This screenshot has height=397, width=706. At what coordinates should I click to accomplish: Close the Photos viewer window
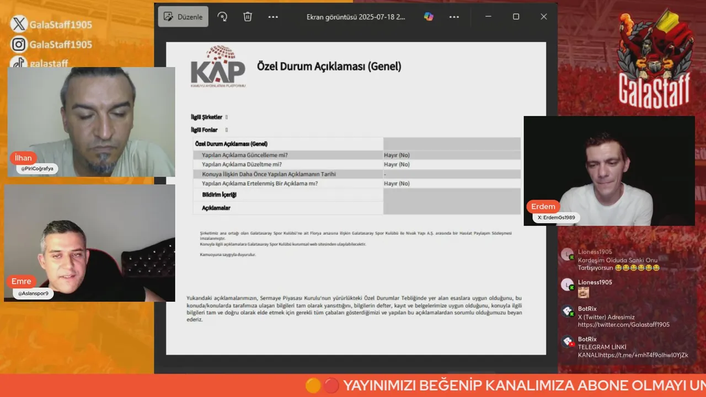(544, 17)
